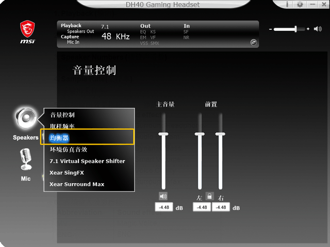The height and width of the screenshot is (247, 330).
Task: Mute via top-right speaker icon
Action: point(318,29)
